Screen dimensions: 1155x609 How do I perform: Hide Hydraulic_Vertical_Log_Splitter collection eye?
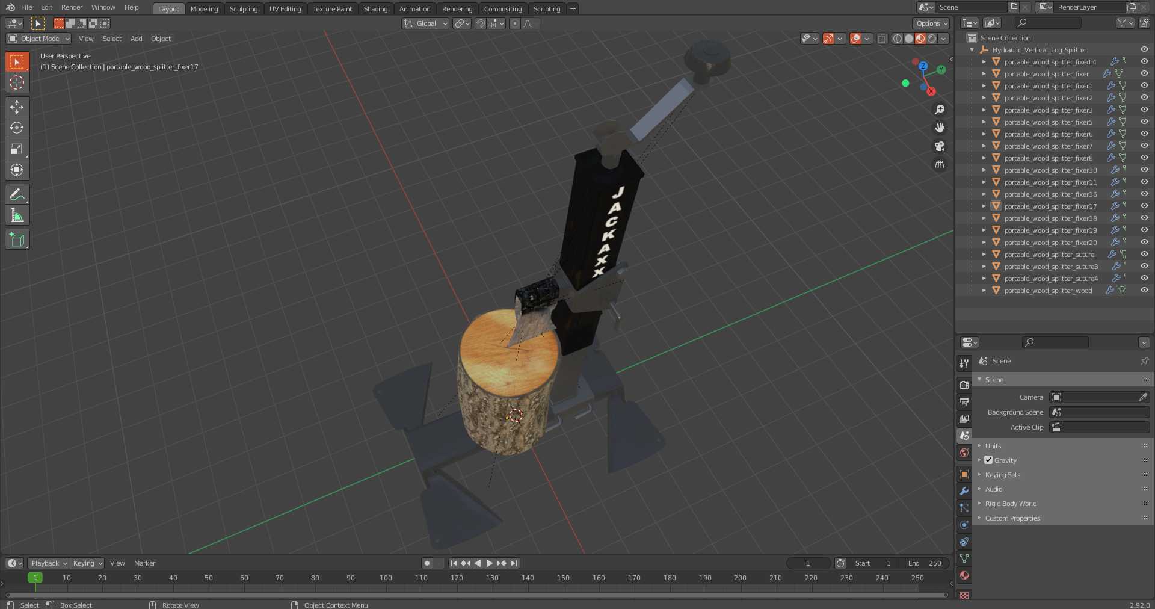(x=1144, y=49)
